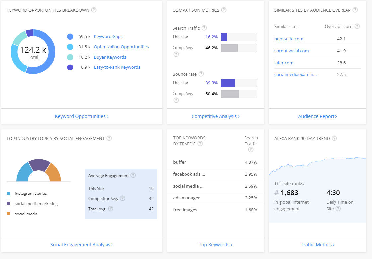The height and width of the screenshot is (259, 372).
Task: Click the orange social media legend swatch
Action: pos(8,214)
